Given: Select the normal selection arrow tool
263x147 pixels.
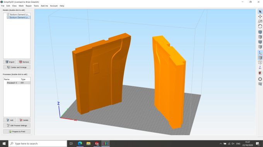Looking at the screenshot, I should click(260, 12).
